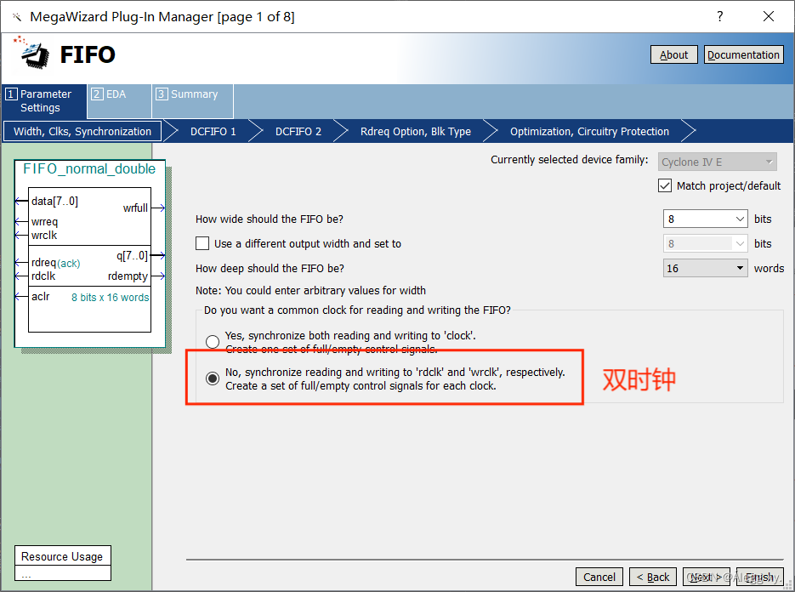The height and width of the screenshot is (592, 795).
Task: Go back with the Back button
Action: [x=652, y=577]
